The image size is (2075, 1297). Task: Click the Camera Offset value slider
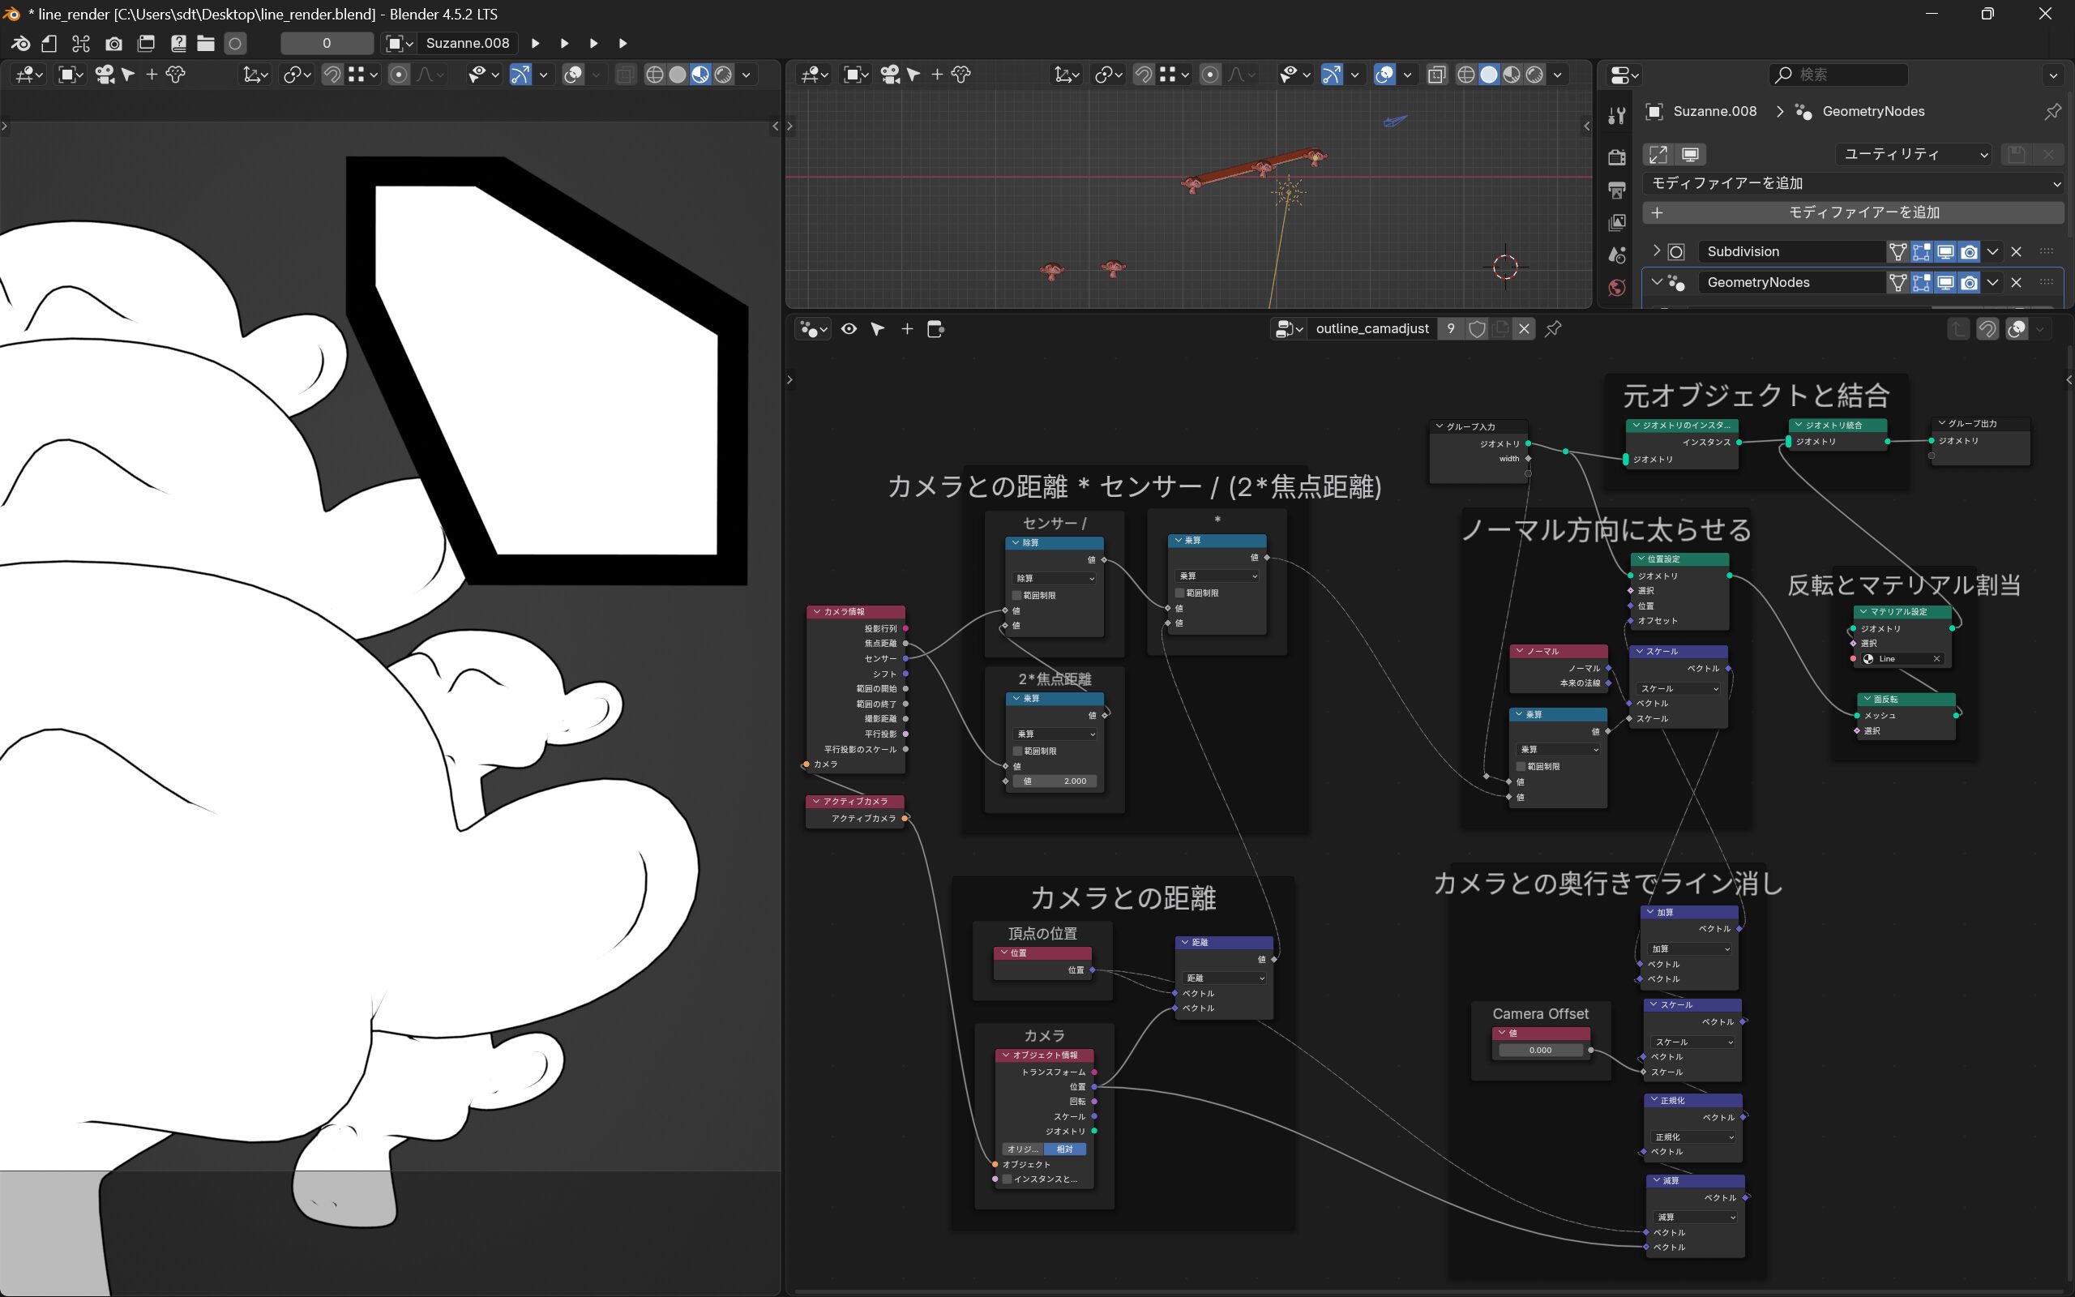coord(1540,1050)
